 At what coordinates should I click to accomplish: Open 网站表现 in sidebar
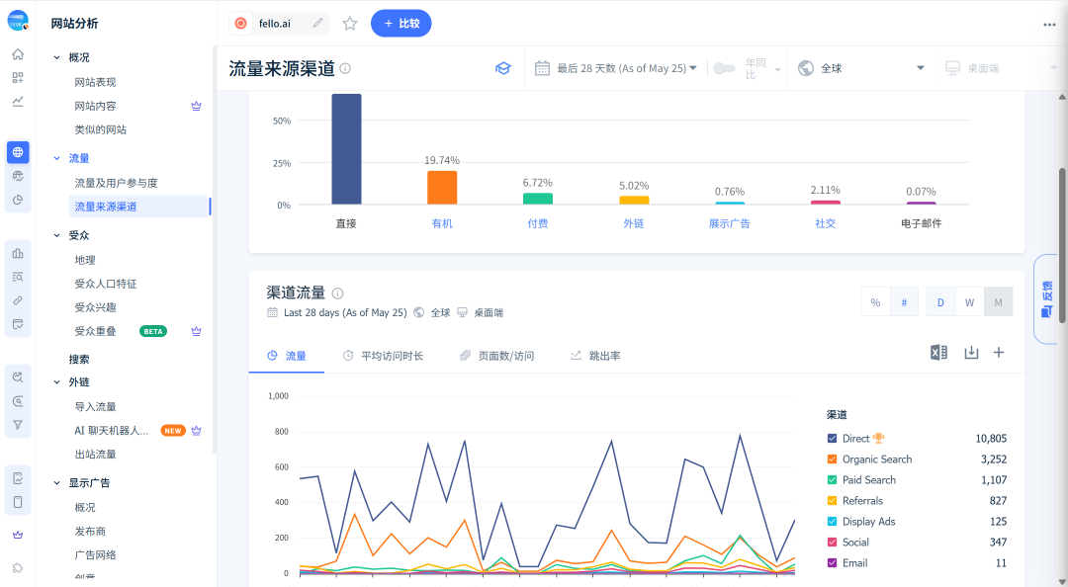point(95,82)
